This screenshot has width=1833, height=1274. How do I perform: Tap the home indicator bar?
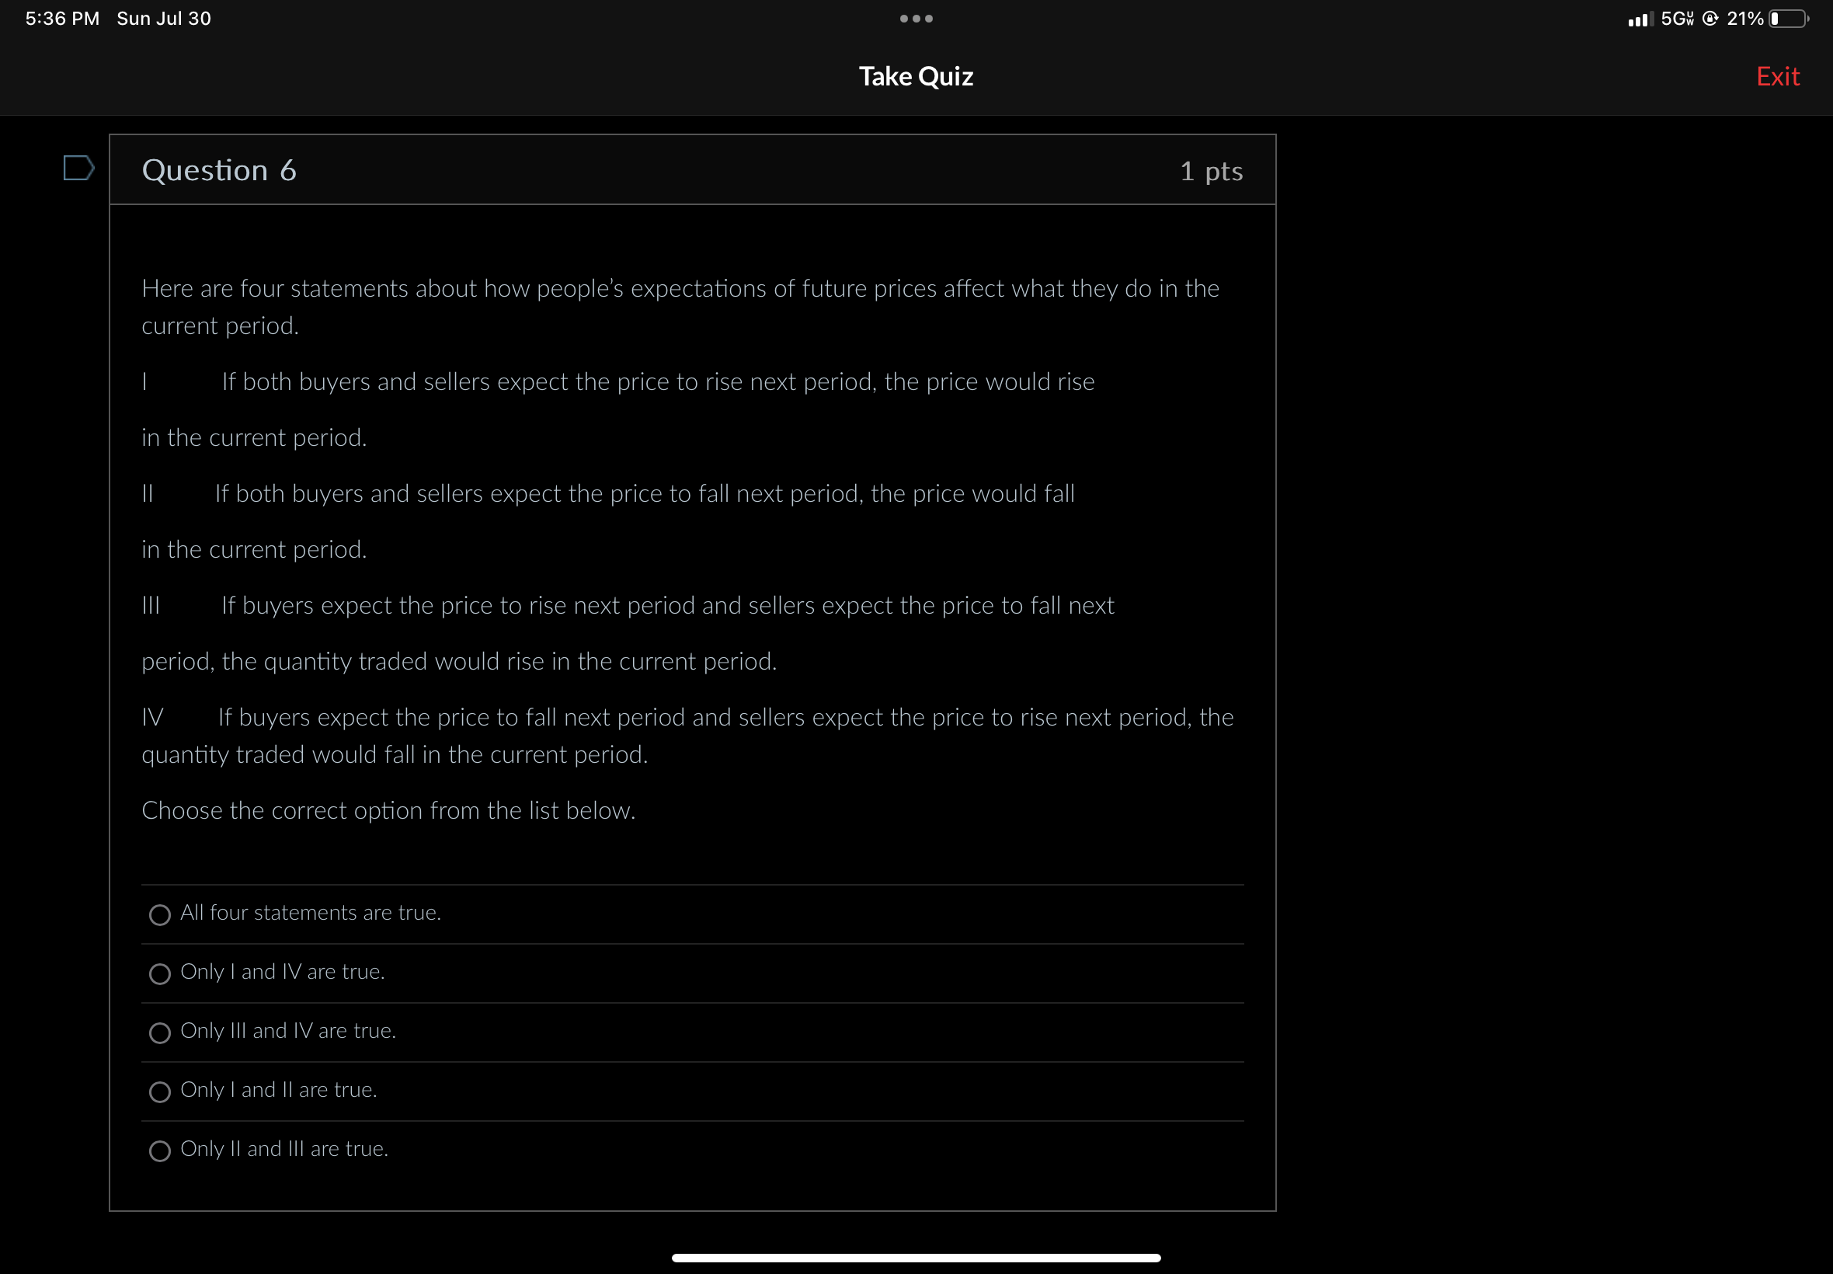coord(915,1257)
